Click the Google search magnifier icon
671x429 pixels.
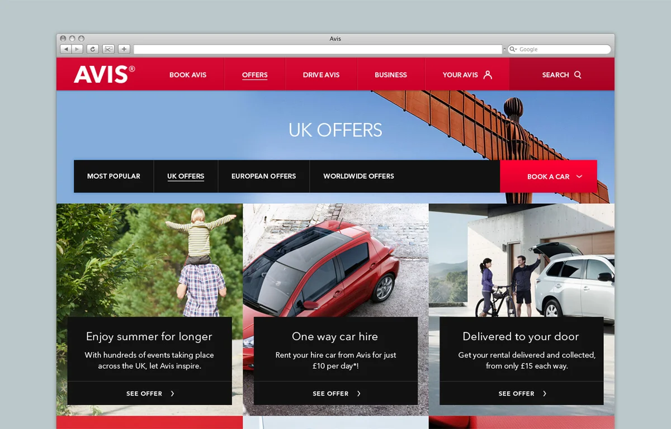pyautogui.click(x=513, y=49)
